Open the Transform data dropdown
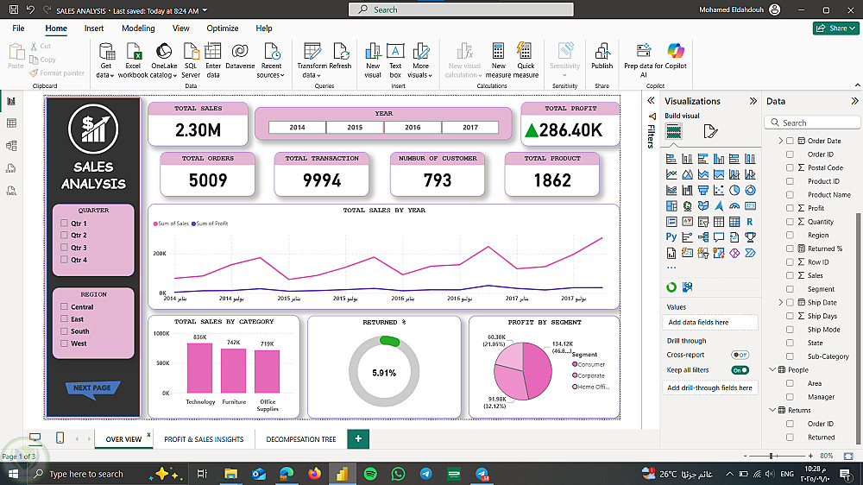863x485 pixels. (312, 75)
